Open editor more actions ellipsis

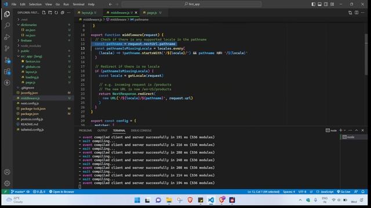point(363,13)
